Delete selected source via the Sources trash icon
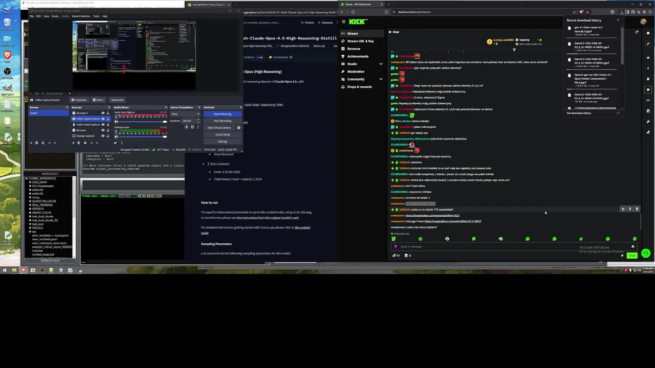Screen dimensions: 655x368 (79, 143)
